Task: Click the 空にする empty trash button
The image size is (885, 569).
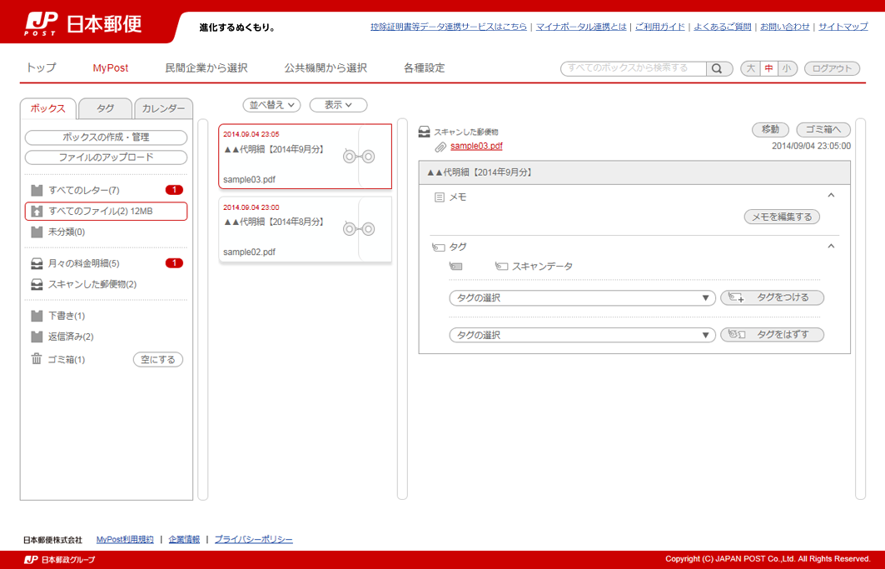Action: pyautogui.click(x=158, y=359)
